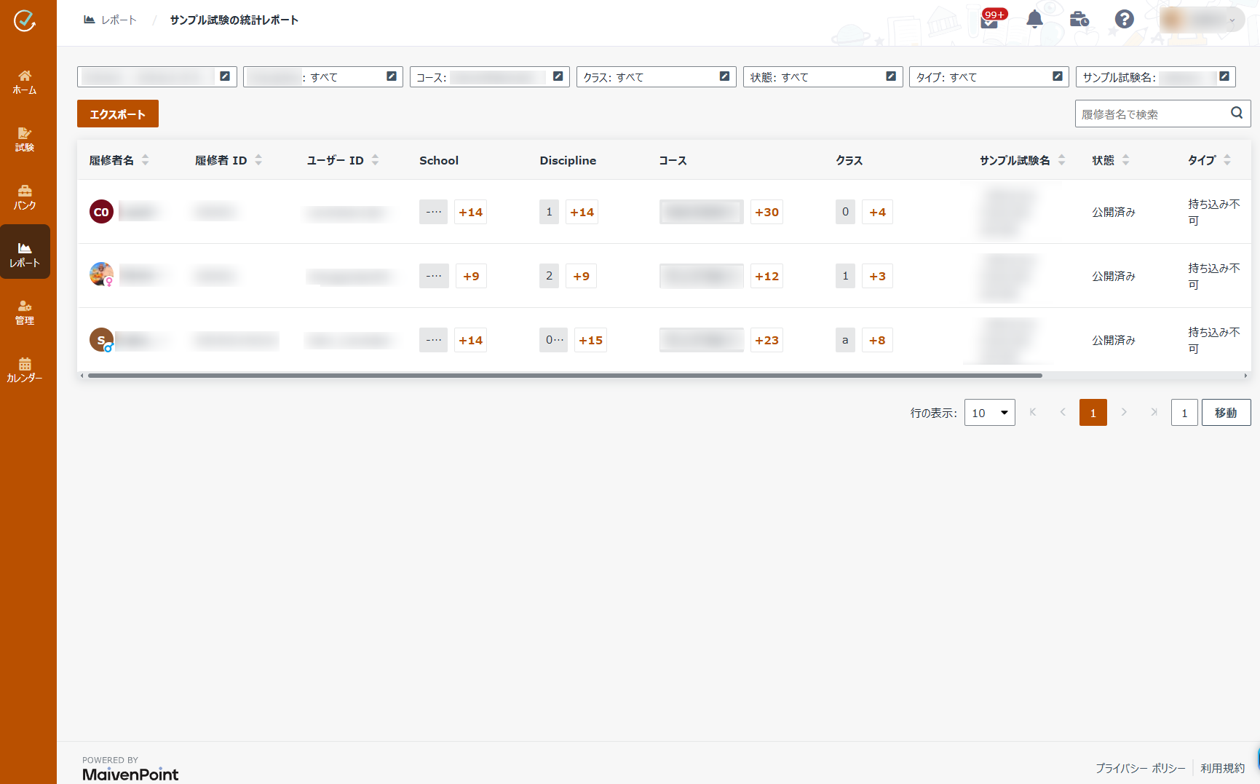Sort by 履修者名 column
This screenshot has width=1260, height=784.
[x=145, y=160]
